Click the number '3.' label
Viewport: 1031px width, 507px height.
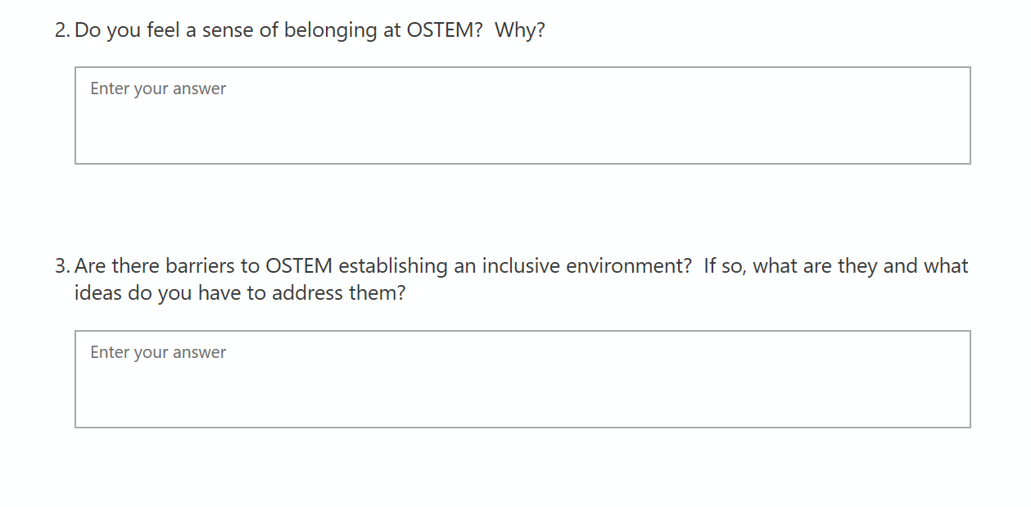tap(62, 266)
